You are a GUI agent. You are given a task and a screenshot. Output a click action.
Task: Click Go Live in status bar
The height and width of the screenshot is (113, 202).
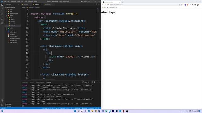click(85, 108)
